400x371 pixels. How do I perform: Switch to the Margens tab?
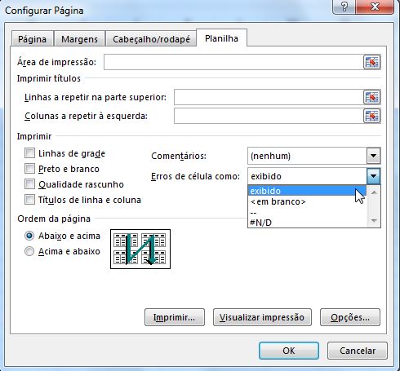point(79,39)
